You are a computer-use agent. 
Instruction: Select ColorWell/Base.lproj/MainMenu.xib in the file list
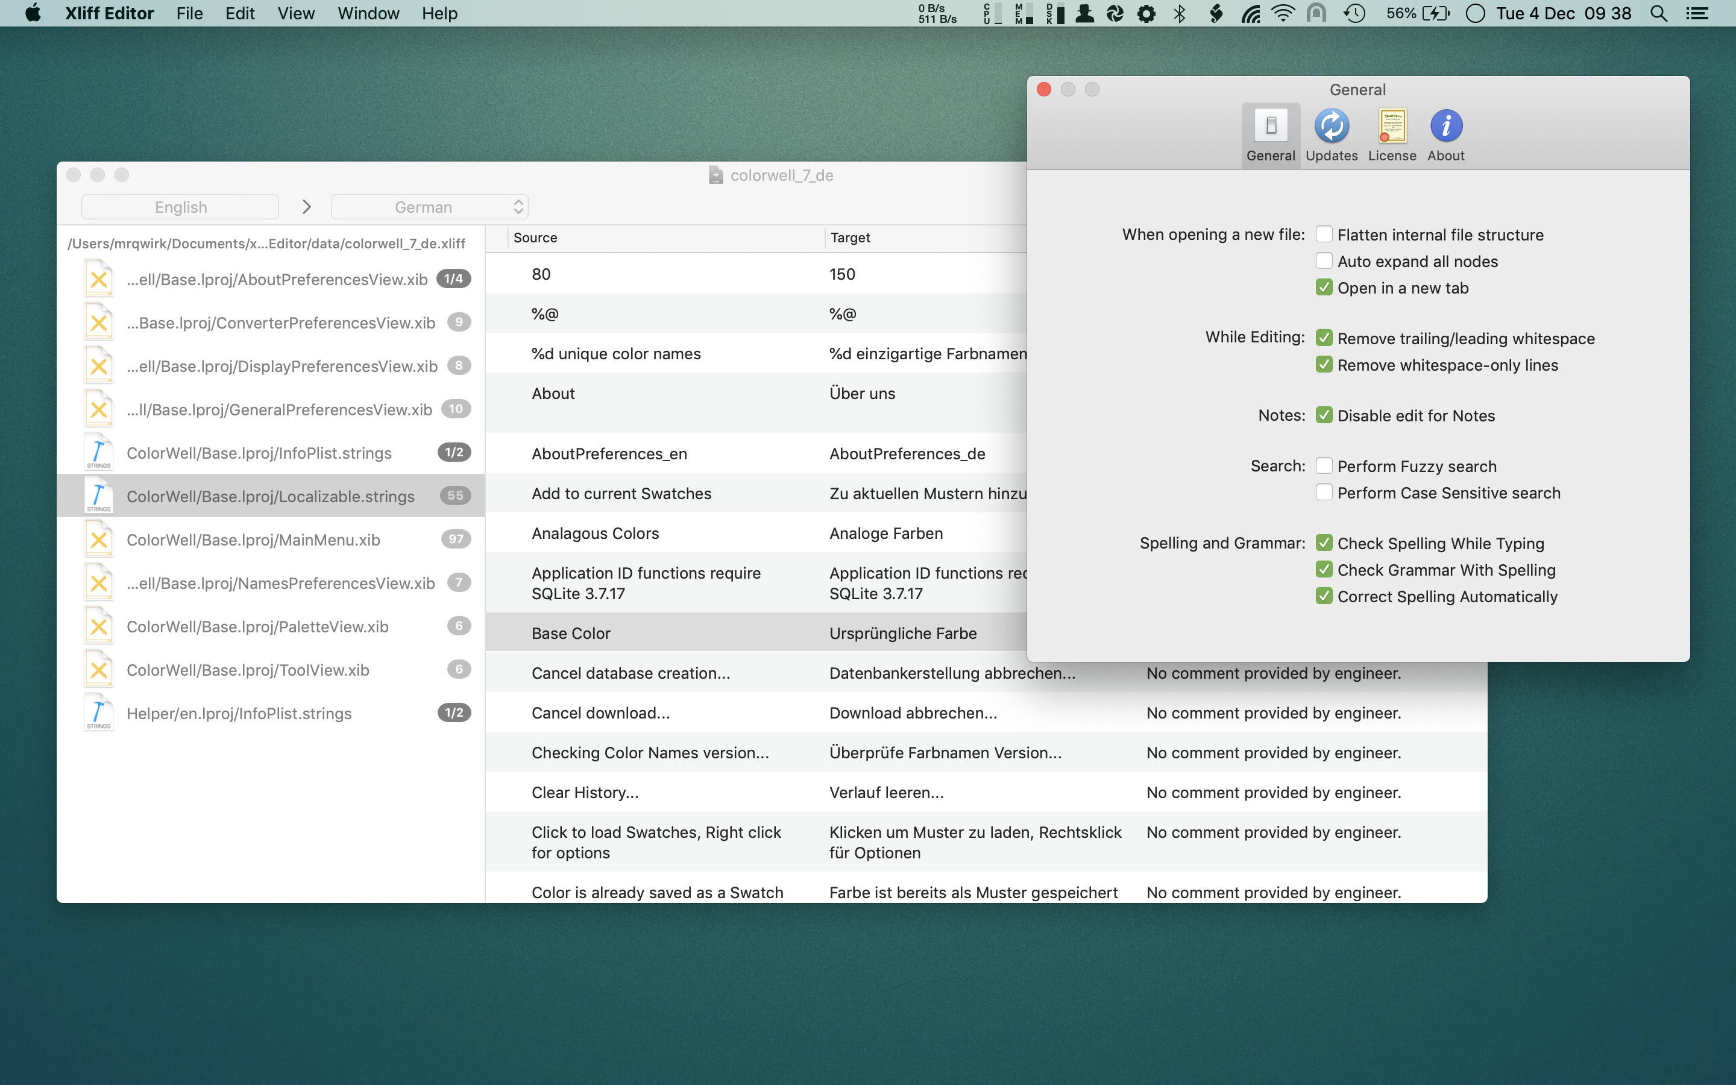coord(271,539)
